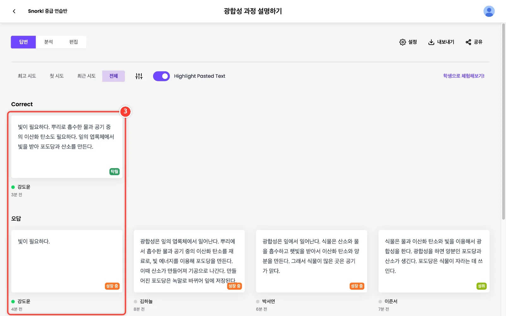Screen dimensions: 506x316
Task: Switch to the 답변 tab
Action: (x=23, y=42)
